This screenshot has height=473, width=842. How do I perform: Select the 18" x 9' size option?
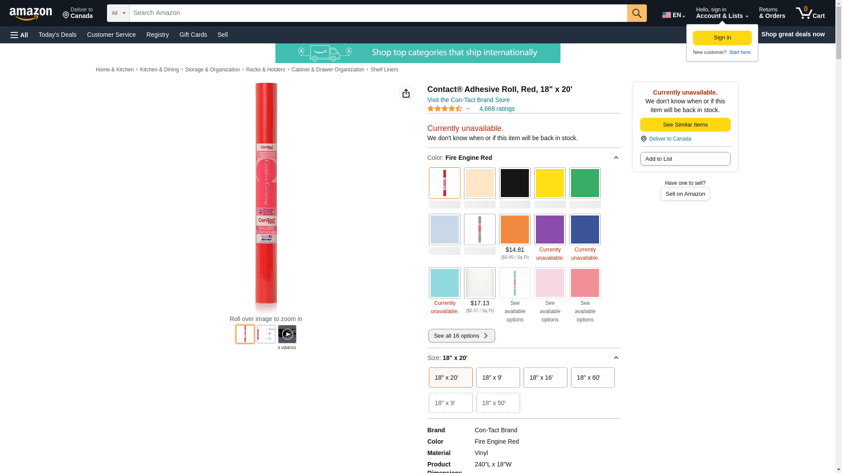(x=498, y=378)
